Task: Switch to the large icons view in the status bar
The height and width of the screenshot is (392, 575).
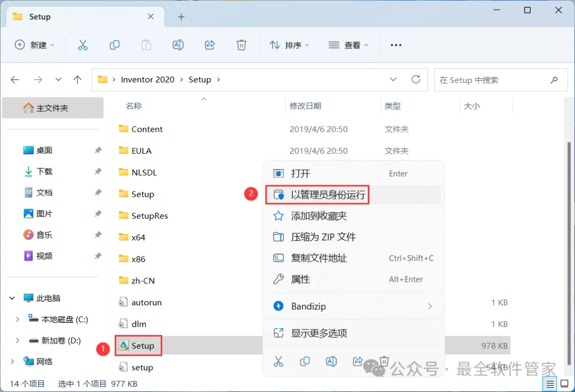Action: click(x=565, y=384)
